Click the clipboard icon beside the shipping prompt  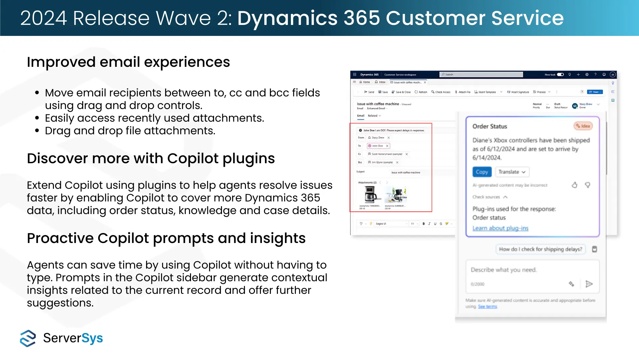point(594,249)
